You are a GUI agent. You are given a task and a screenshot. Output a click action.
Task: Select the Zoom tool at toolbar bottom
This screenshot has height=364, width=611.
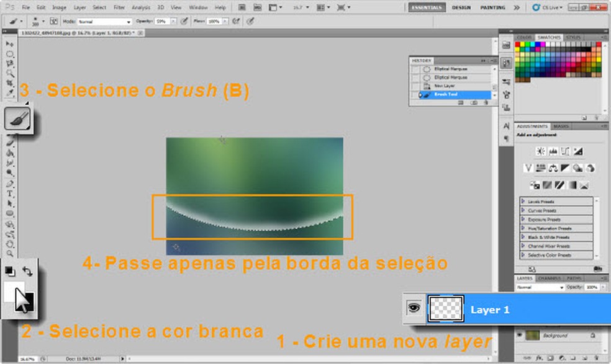(x=10, y=254)
